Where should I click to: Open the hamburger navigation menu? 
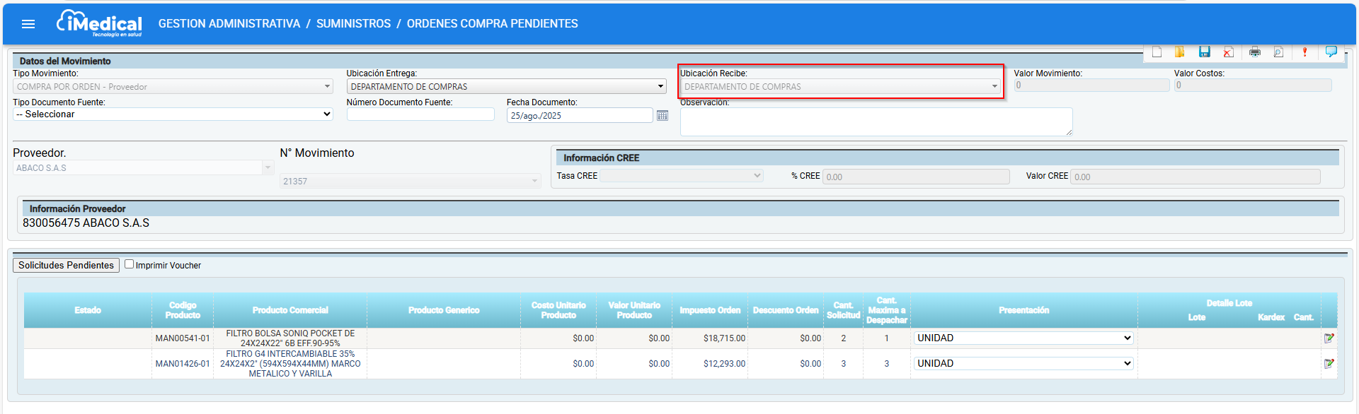click(x=28, y=24)
